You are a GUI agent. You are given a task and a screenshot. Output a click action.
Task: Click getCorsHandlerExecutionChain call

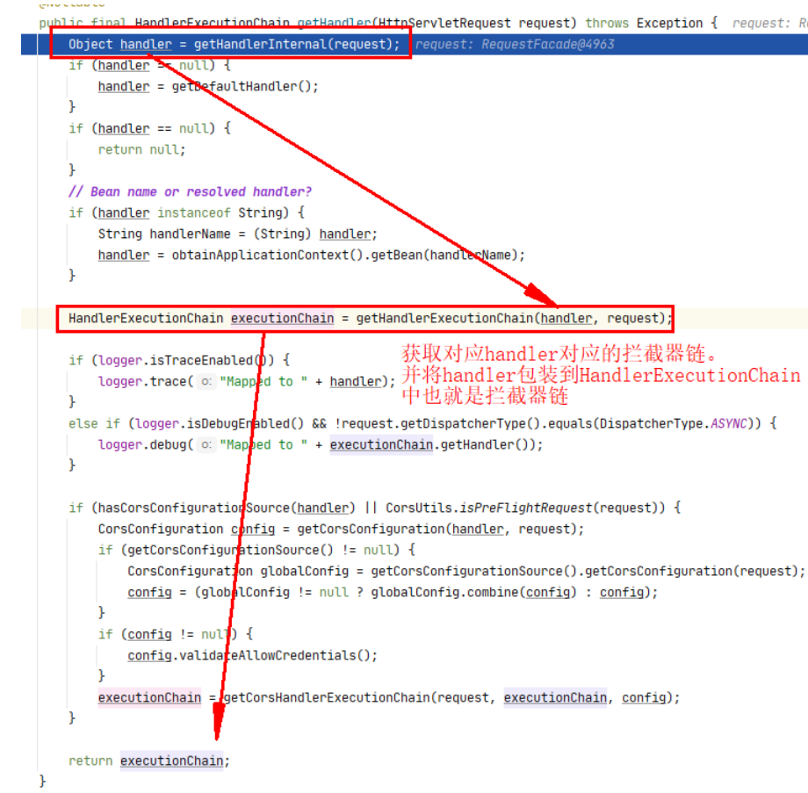coord(448,698)
